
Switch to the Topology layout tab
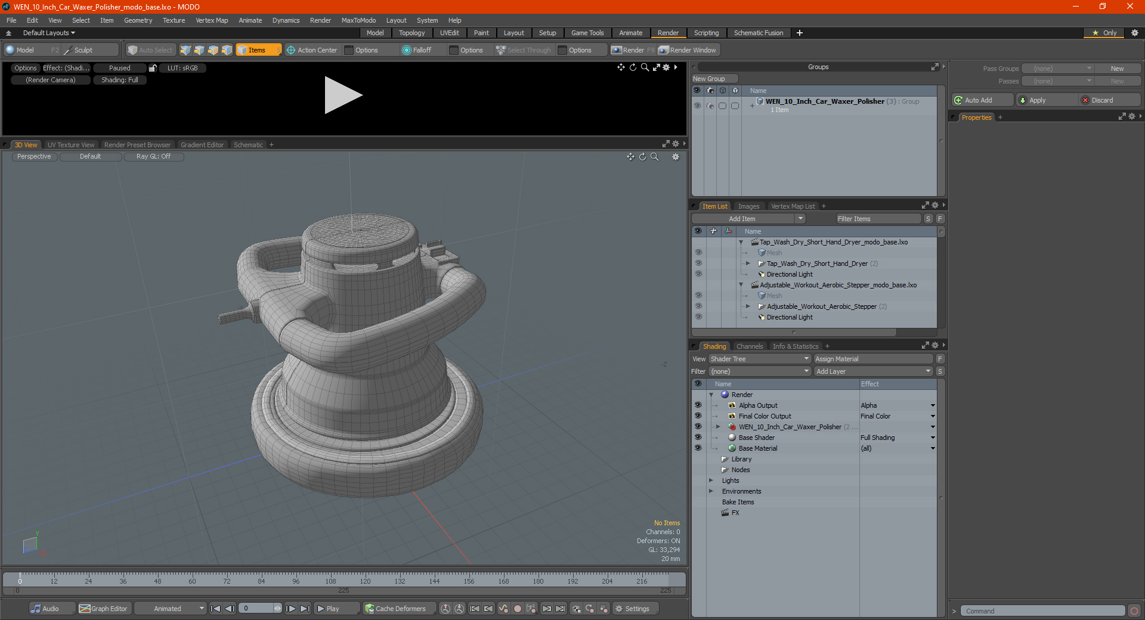click(x=411, y=33)
